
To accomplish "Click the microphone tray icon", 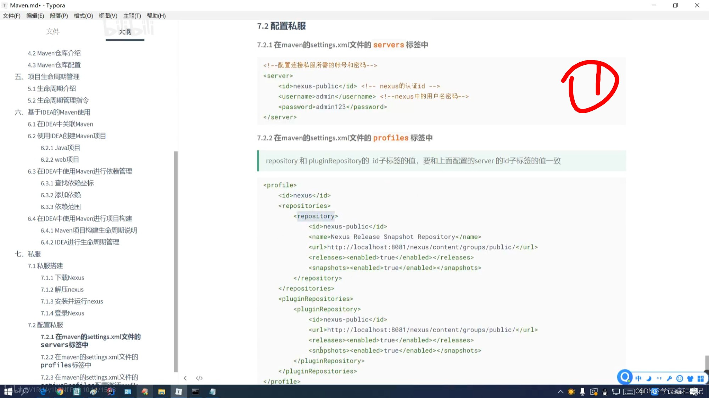I will tap(582, 392).
